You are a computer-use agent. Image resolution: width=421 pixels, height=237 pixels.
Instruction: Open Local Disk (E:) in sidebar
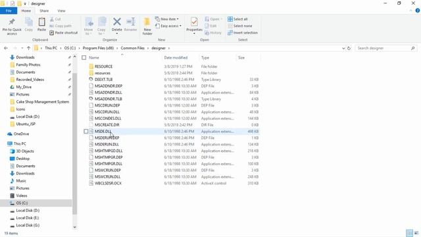(x=28, y=218)
